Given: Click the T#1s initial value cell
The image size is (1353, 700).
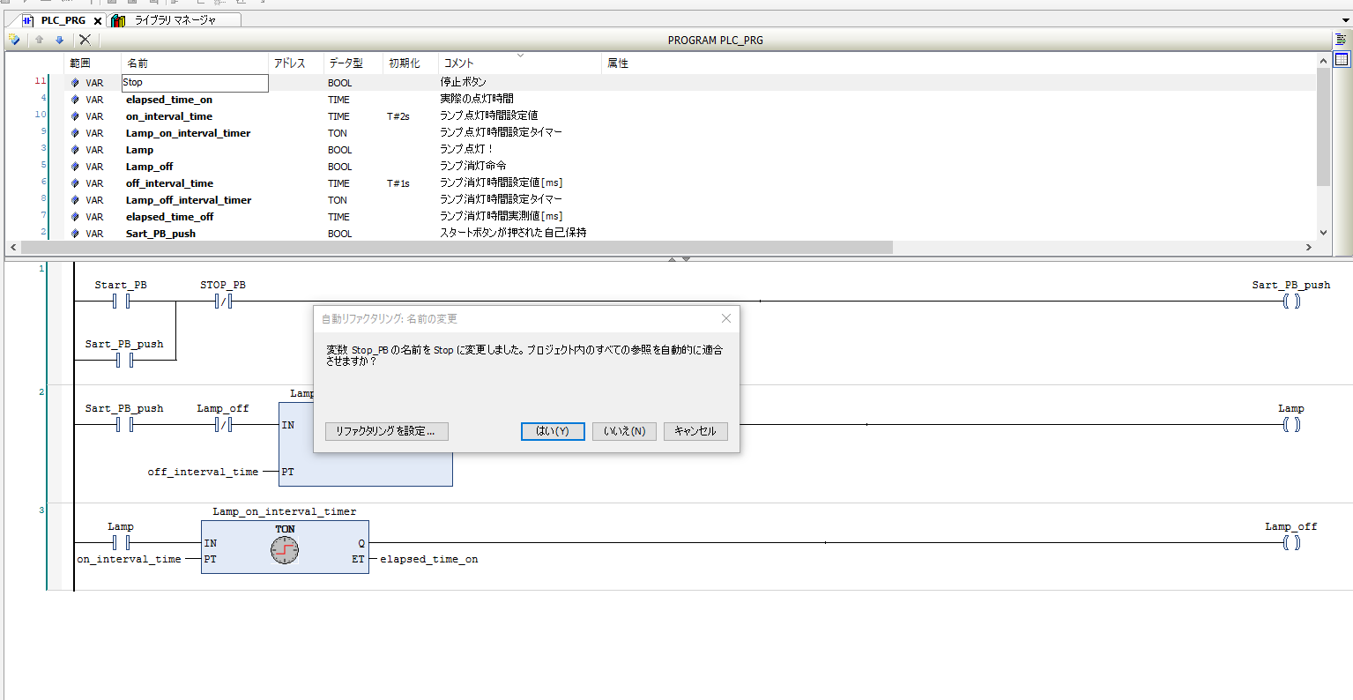Looking at the screenshot, I should click(x=398, y=183).
